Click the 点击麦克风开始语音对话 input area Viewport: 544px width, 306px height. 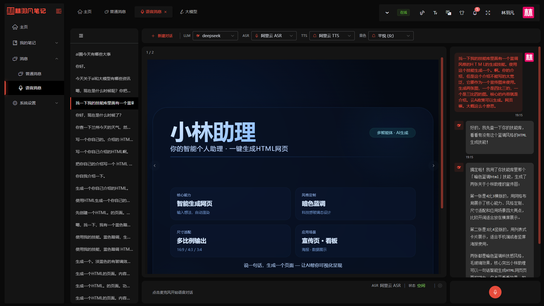pyautogui.click(x=173, y=292)
